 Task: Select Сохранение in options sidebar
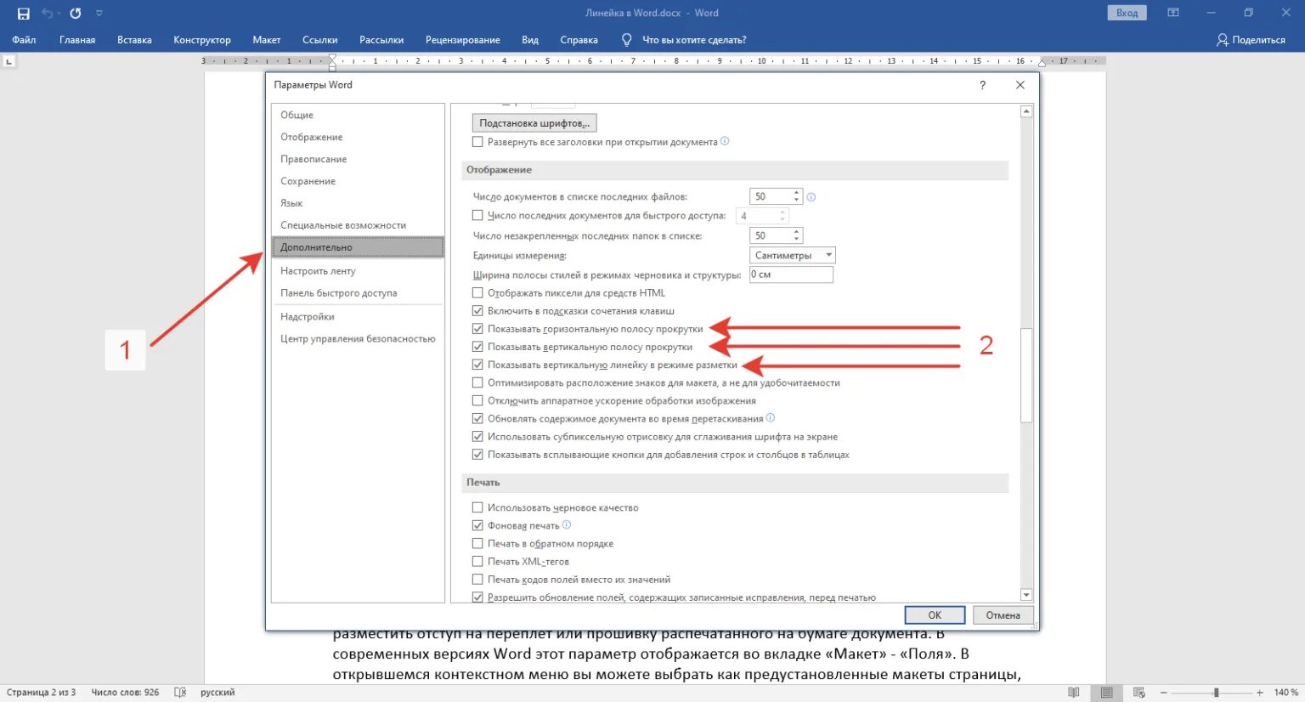(358, 181)
